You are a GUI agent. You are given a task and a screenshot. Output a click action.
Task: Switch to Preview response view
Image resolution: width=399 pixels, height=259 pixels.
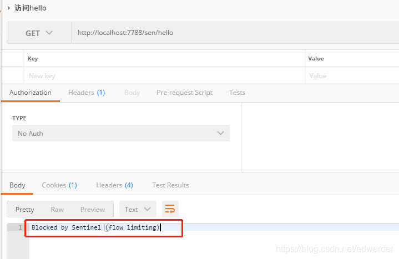[x=92, y=210]
